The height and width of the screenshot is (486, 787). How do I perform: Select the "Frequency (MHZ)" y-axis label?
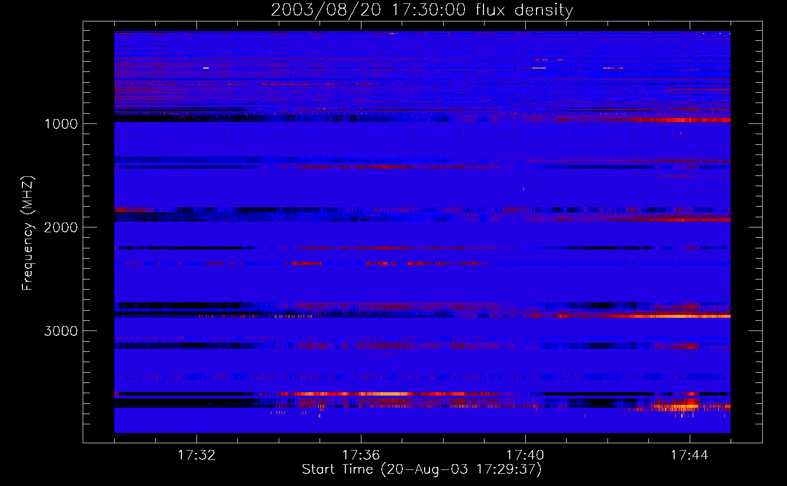pyautogui.click(x=27, y=233)
